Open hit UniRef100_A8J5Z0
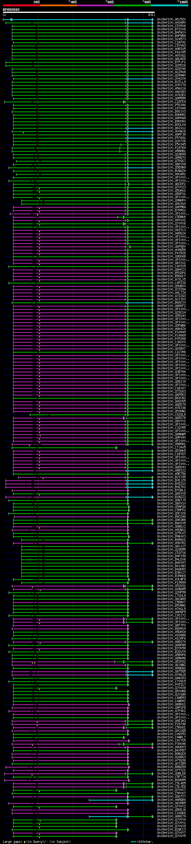Viewport: 191px width, 844px height. tap(171, 19)
